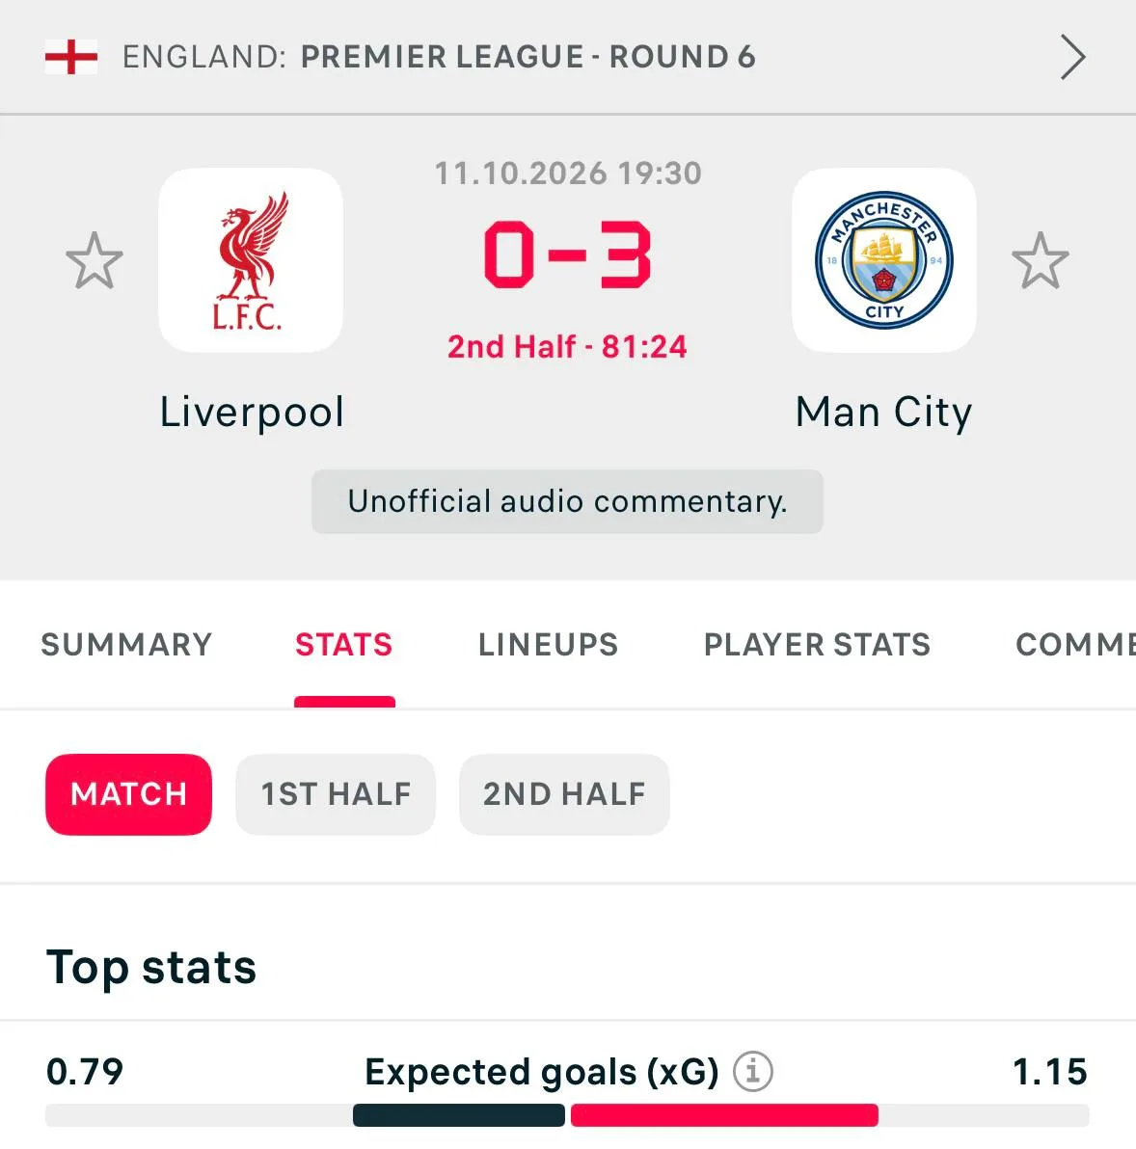Viewport: 1136px width, 1149px height.
Task: Favorite Liverpool with the star icon
Action: (x=95, y=261)
